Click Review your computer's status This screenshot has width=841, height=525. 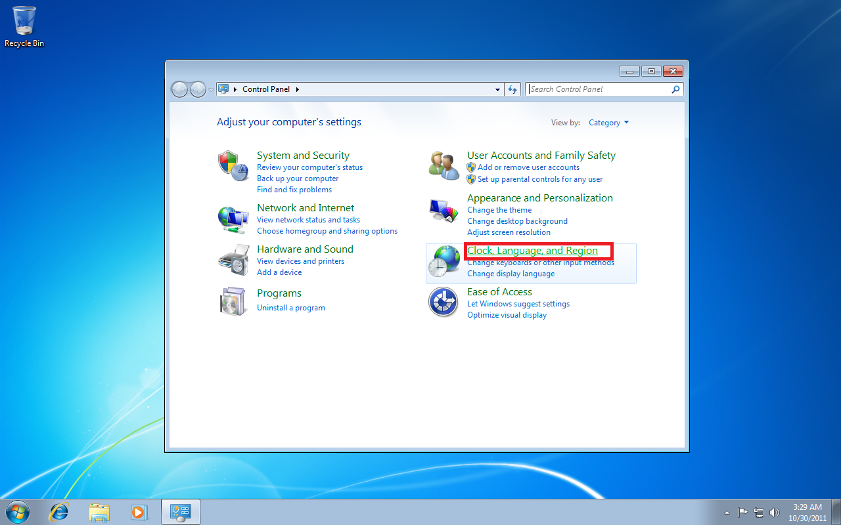[309, 167]
